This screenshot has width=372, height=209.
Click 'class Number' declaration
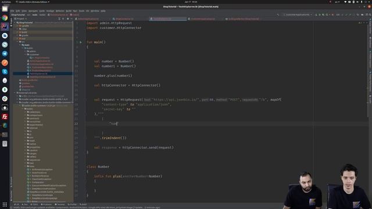(98, 167)
